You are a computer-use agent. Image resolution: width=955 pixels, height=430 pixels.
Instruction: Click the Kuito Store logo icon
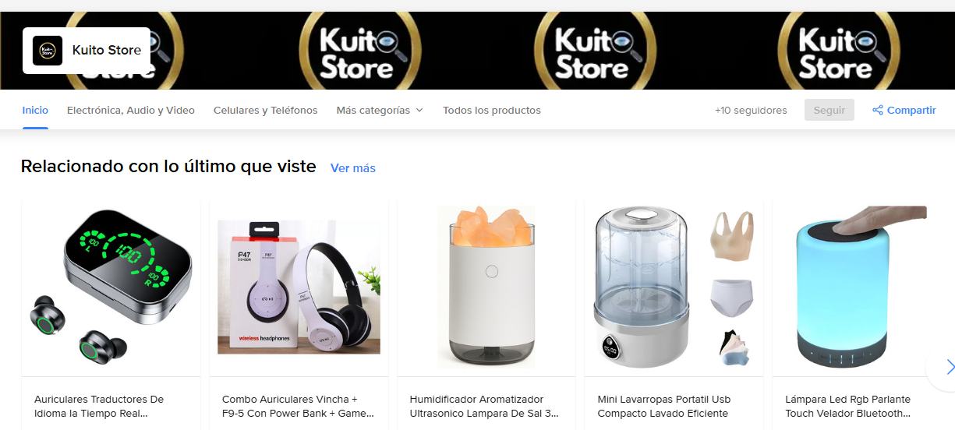tap(47, 51)
